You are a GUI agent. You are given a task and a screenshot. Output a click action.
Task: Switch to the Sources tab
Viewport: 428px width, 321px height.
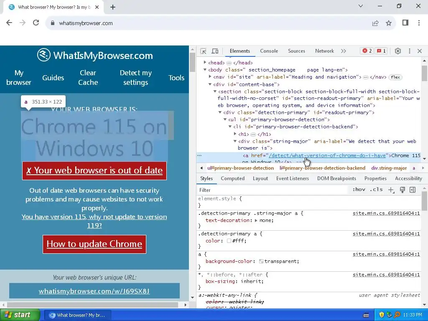coord(296,51)
